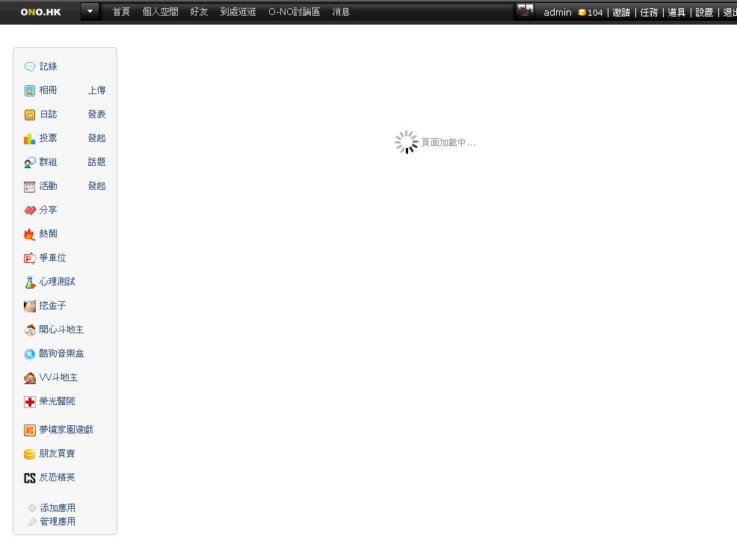The height and width of the screenshot is (550, 737).
Task: Open the 開心斗地主 sidebar link
Action: click(x=61, y=330)
